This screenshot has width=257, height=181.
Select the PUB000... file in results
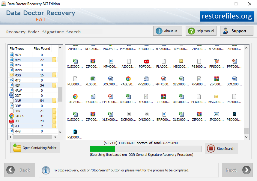75,81
